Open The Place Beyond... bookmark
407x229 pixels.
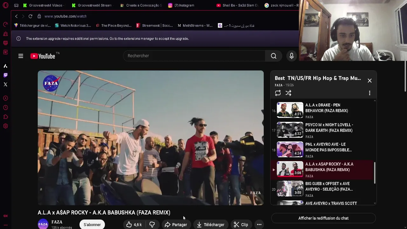coord(114,25)
